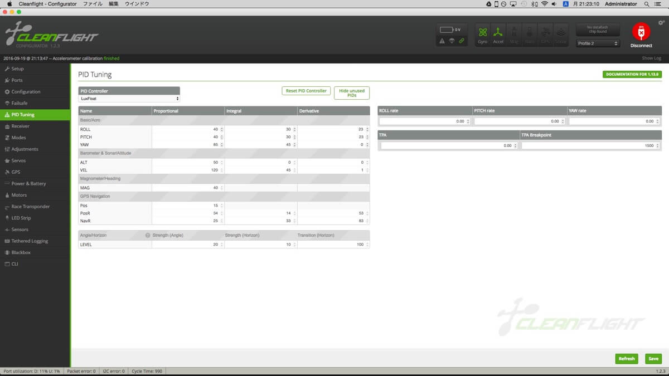Click the Show Log link
The width and height of the screenshot is (669, 376).
coord(651,58)
